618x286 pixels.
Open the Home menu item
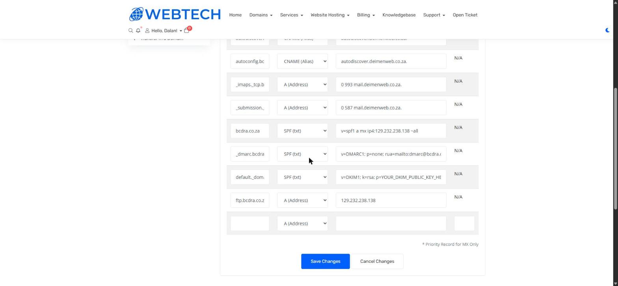pos(235,15)
